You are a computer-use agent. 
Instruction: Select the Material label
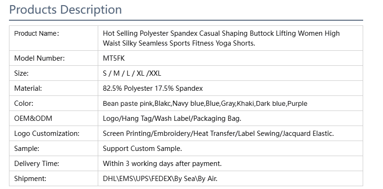[x=28, y=88]
